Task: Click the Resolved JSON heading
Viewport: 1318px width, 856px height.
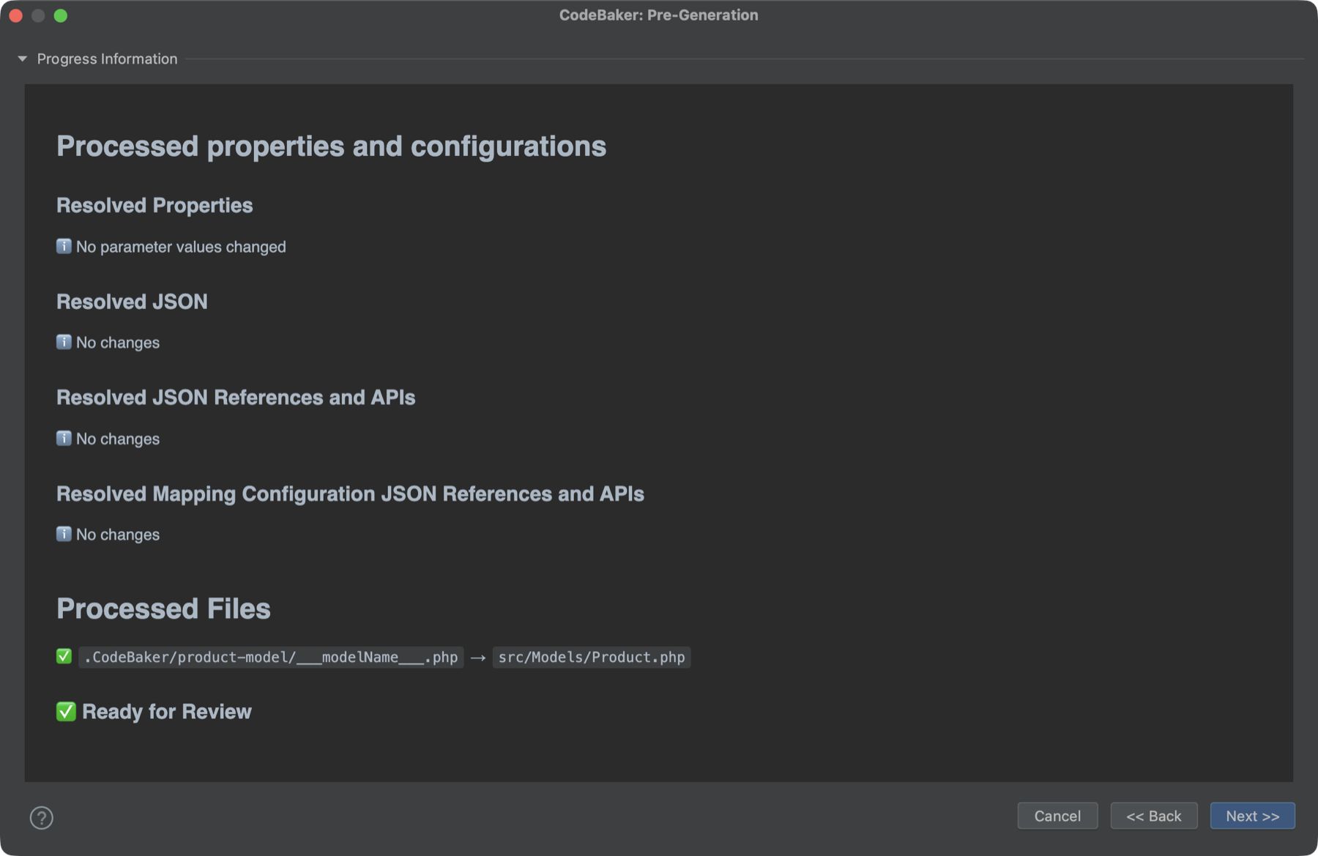Action: pos(132,302)
